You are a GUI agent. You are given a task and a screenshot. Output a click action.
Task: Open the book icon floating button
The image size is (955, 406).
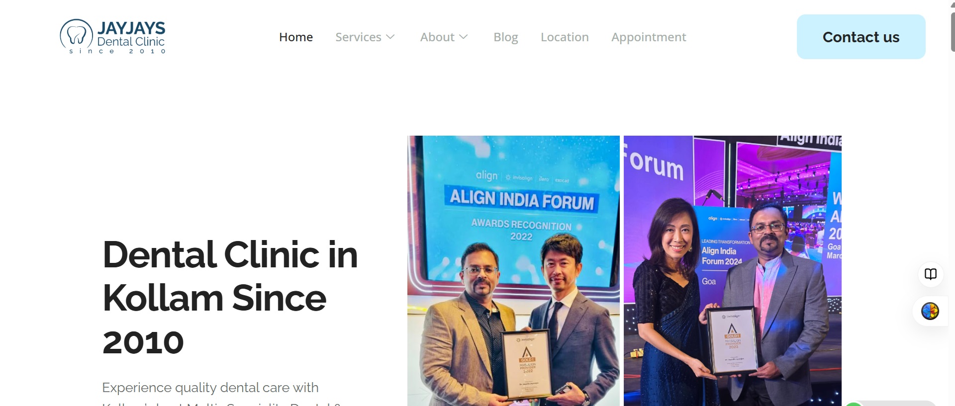point(931,274)
